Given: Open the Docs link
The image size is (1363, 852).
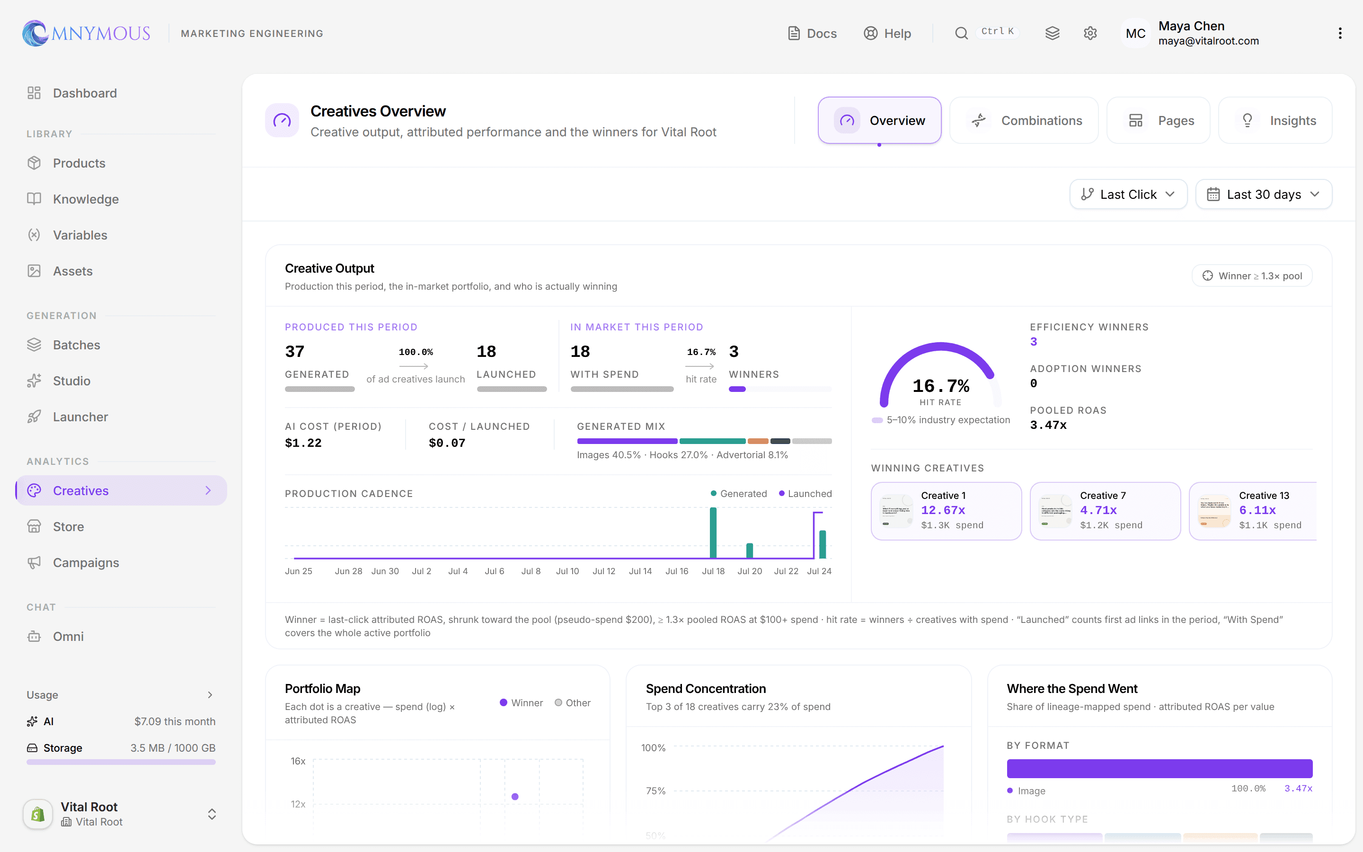Looking at the screenshot, I should tap(812, 33).
